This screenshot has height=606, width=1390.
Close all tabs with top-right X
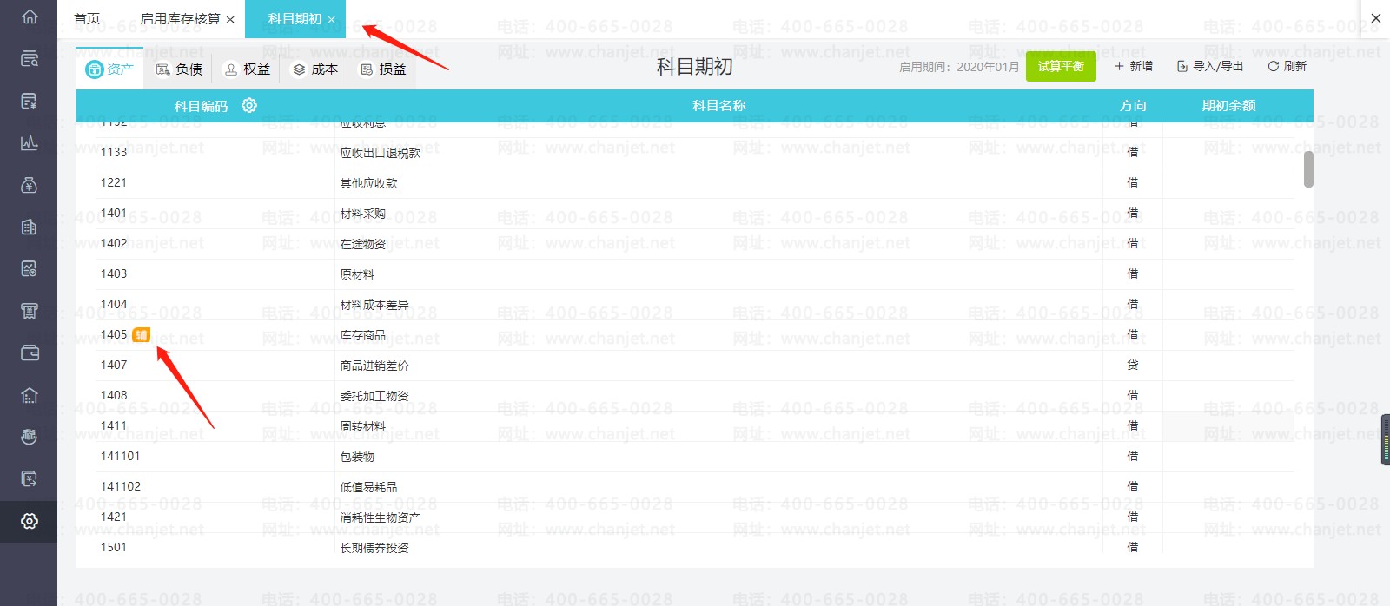coord(1376,18)
